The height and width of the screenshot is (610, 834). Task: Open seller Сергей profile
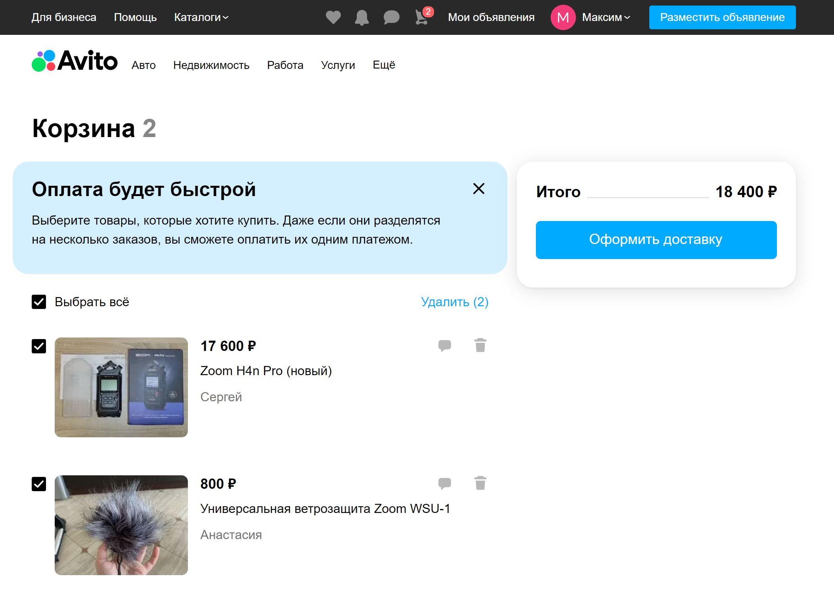221,397
